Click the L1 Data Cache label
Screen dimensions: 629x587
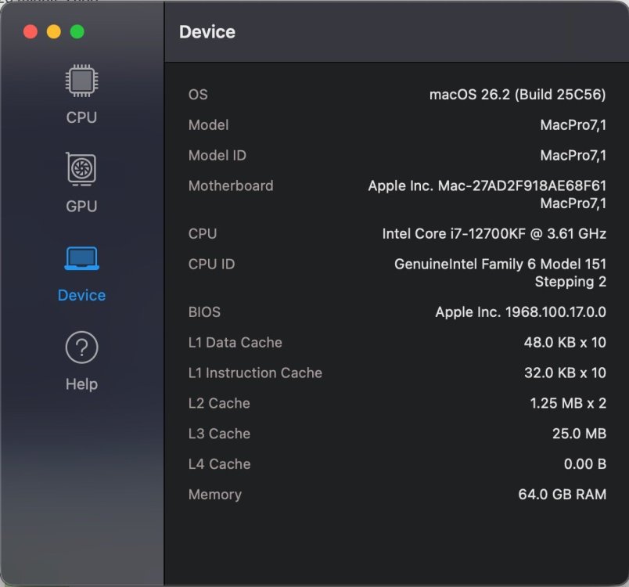point(235,343)
